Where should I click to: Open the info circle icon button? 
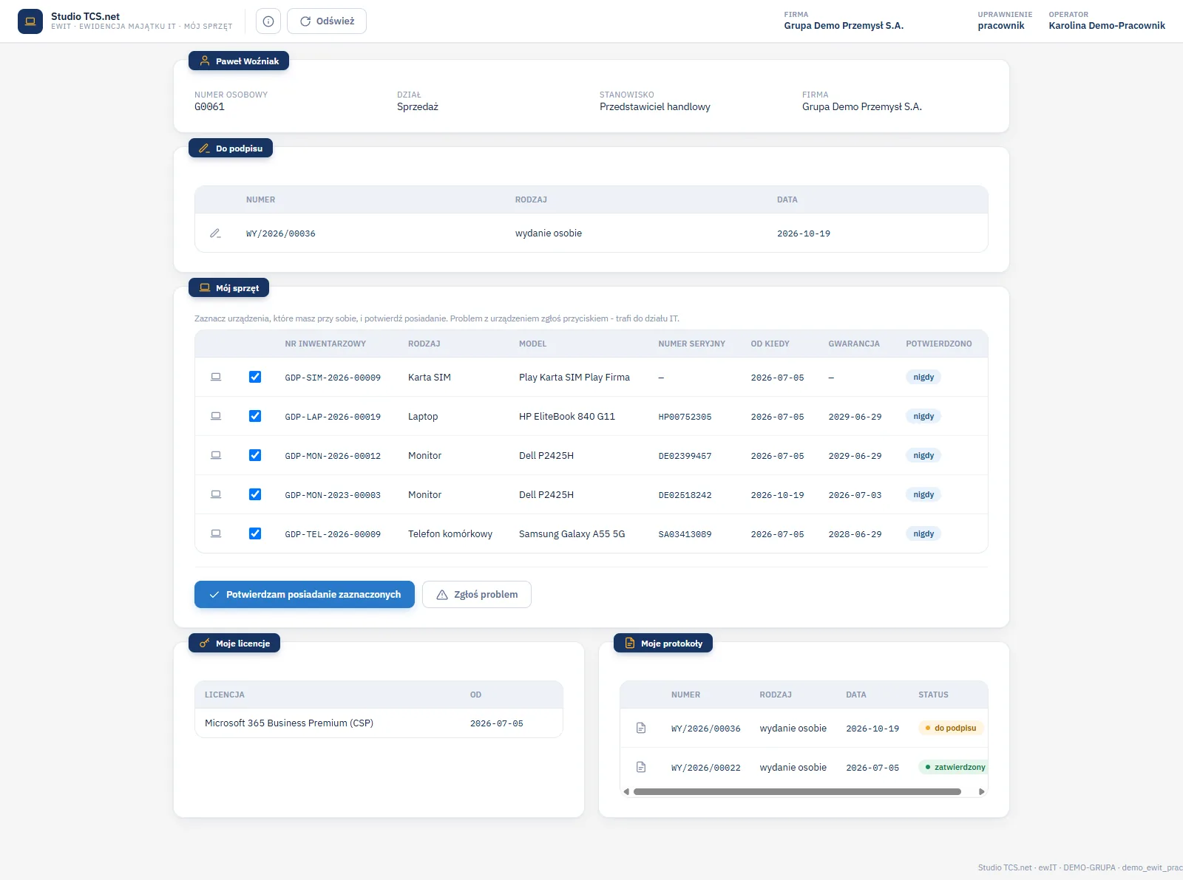click(x=268, y=21)
